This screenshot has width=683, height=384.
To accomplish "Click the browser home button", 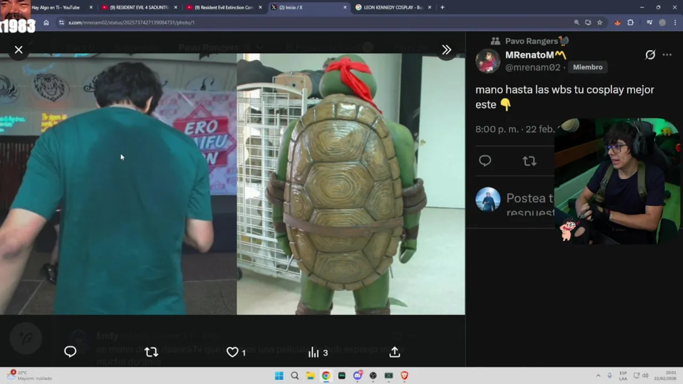I will point(46,22).
